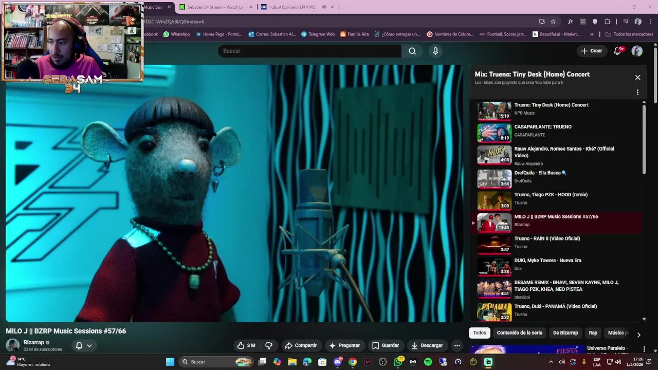Bookmark this page with star icon
This screenshot has height=370, width=658.
[553, 22]
